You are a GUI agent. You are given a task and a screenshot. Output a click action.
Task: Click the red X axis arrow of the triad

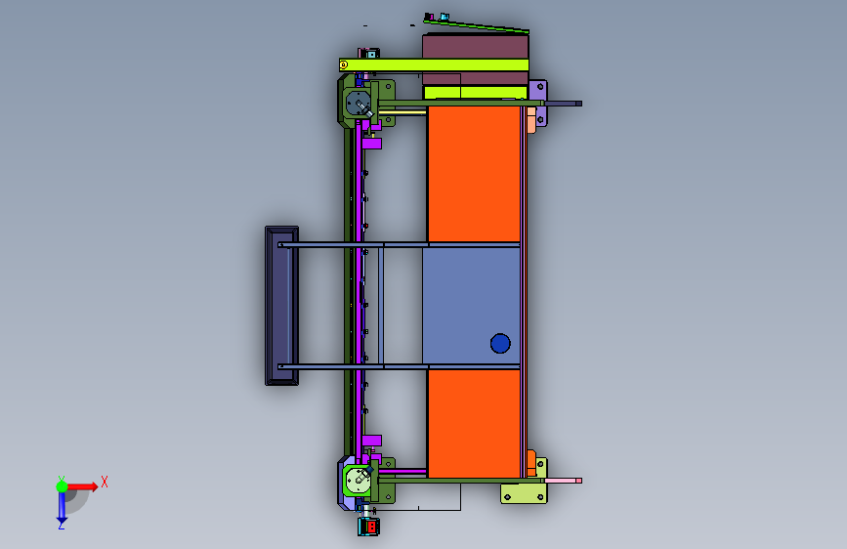click(82, 486)
